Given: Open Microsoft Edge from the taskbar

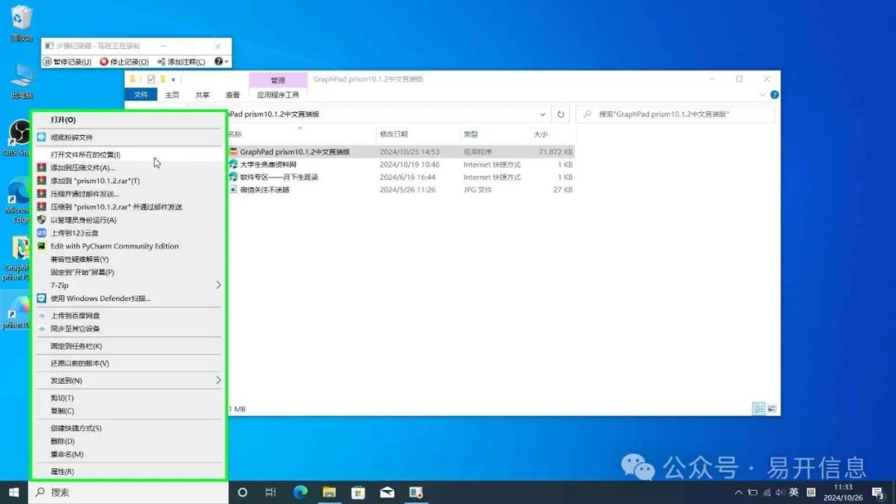Looking at the screenshot, I should point(300,492).
